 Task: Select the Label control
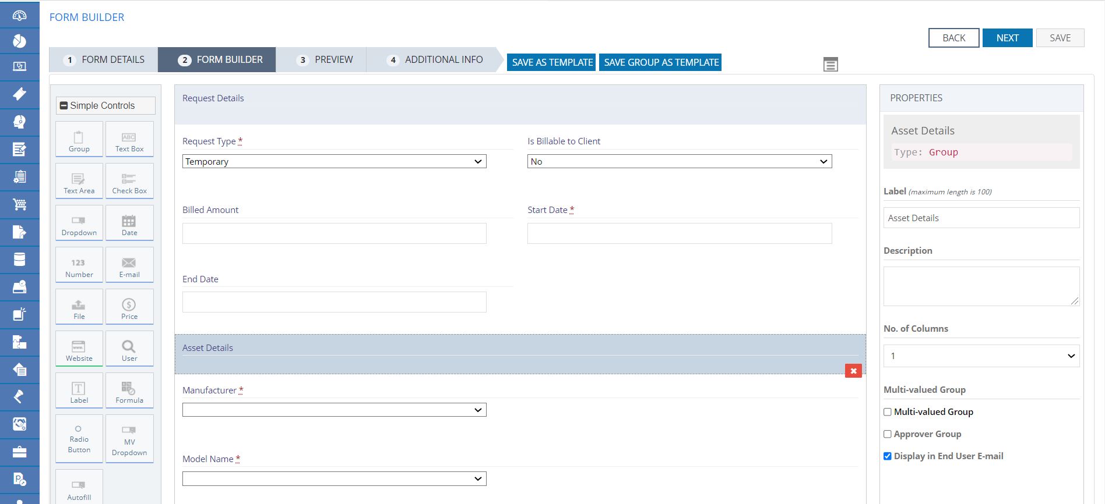click(x=79, y=391)
